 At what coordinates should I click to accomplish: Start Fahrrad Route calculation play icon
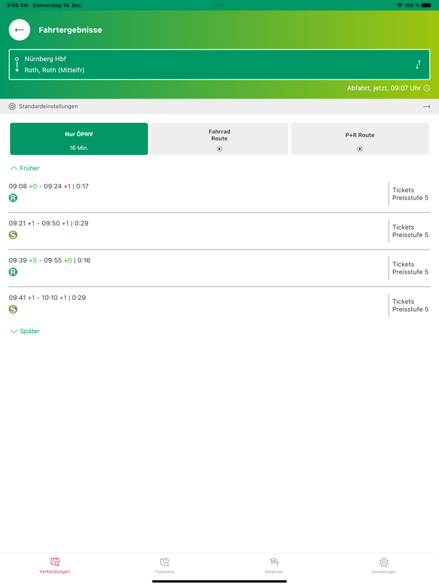(x=219, y=149)
